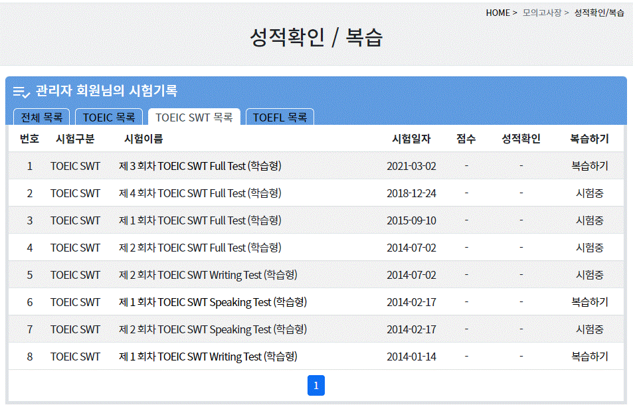Click 복습하기 for 제 3 회차 Full Test

(x=589, y=166)
